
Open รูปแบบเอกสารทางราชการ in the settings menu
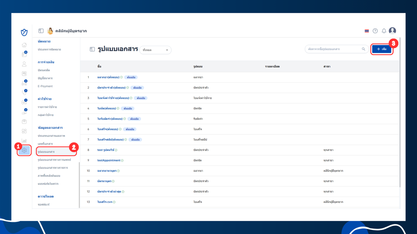coord(53,168)
